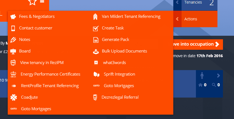Click the magnifier icon with count 0
This screenshot has height=119, width=234.
[x=214, y=85]
